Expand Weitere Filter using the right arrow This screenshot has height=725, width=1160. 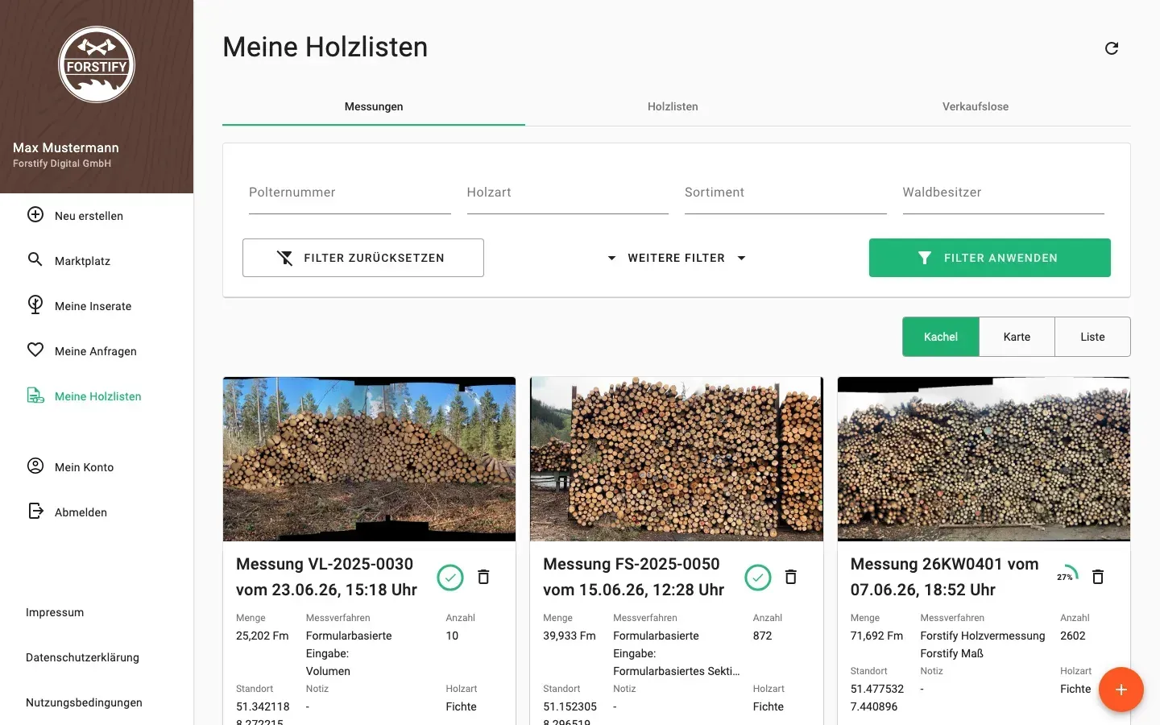[x=742, y=258]
